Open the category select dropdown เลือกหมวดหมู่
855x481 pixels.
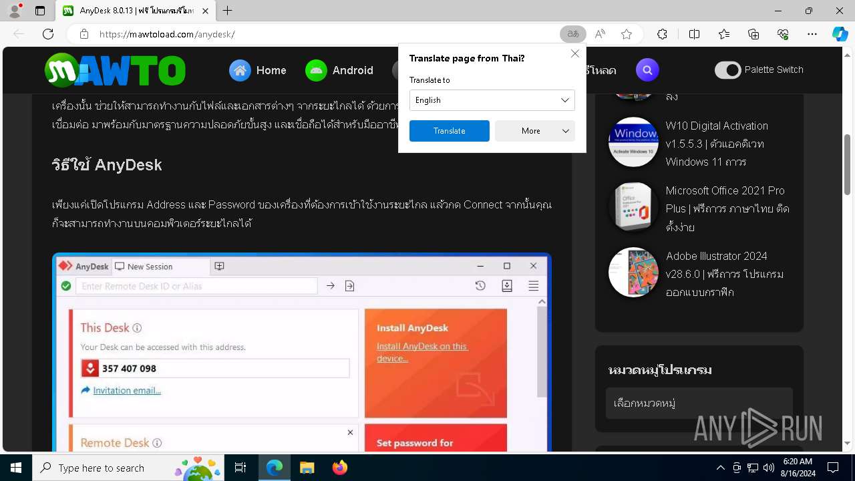[x=699, y=404]
